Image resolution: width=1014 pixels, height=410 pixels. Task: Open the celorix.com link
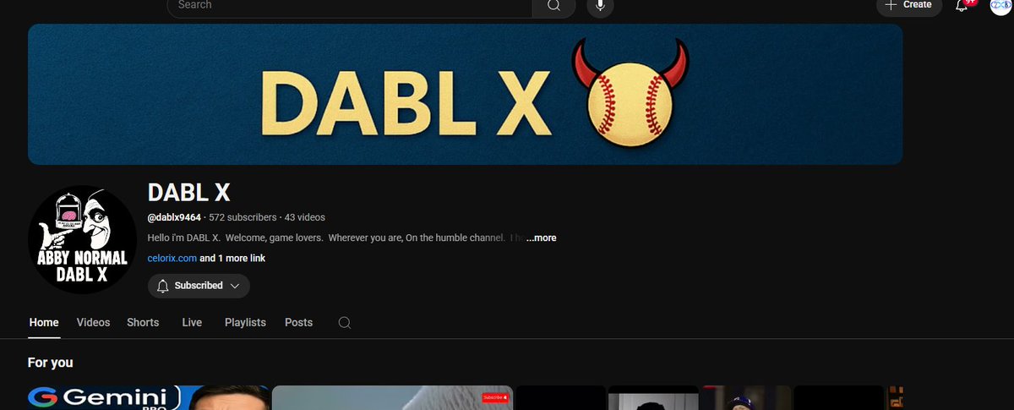[x=172, y=258]
